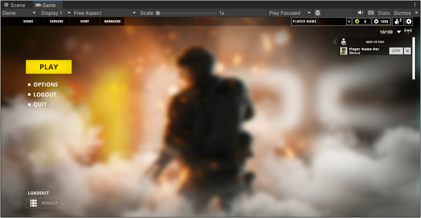
Task: Click the bug-shaped debugger icon in toolbar
Action: (x=318, y=13)
